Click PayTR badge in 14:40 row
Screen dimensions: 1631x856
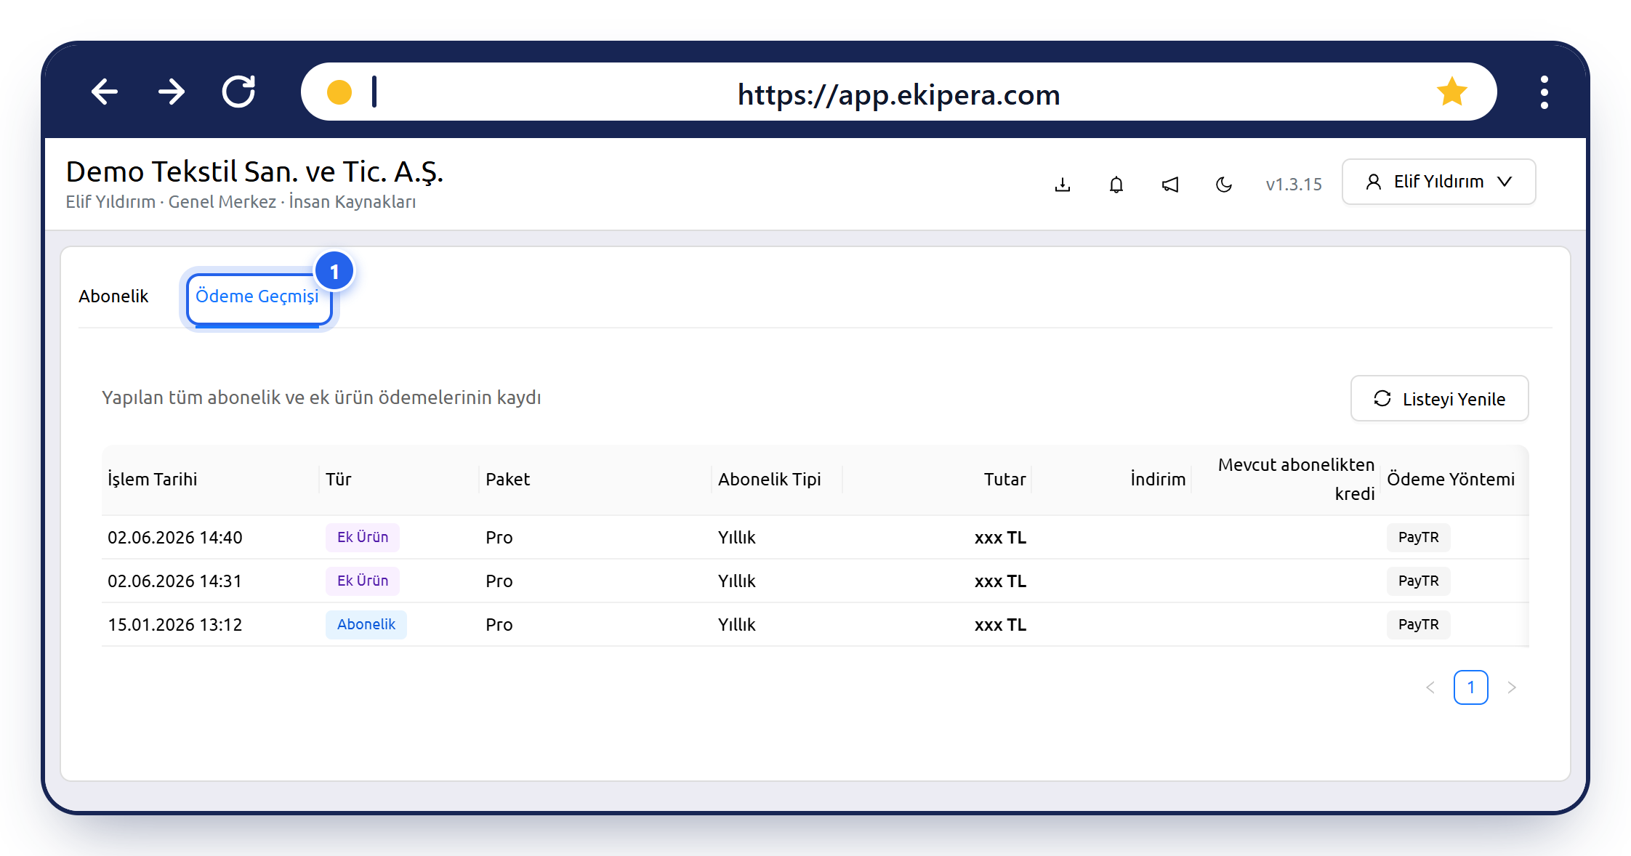pyautogui.click(x=1419, y=538)
